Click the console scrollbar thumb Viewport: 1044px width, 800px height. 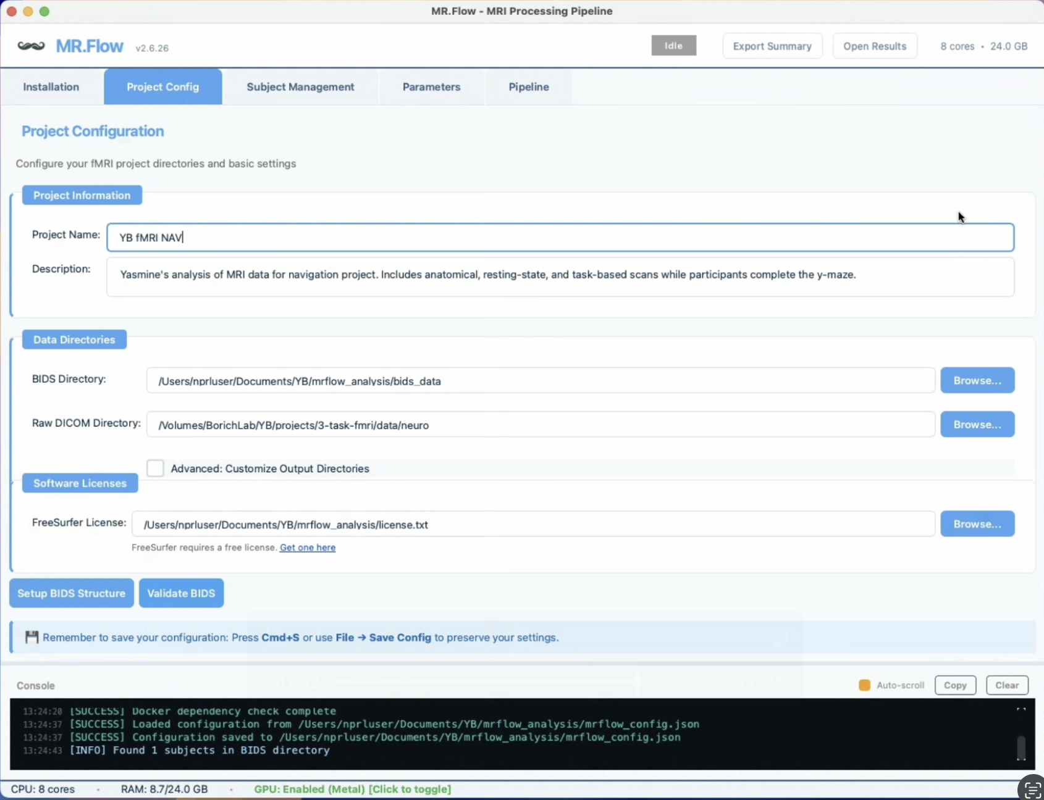(x=1021, y=747)
